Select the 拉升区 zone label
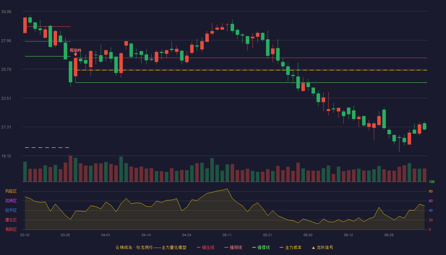Image resolution: width=446 pixels, height=255 pixels. 11,210
